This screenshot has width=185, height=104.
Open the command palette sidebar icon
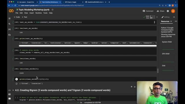click(x=10, y=94)
